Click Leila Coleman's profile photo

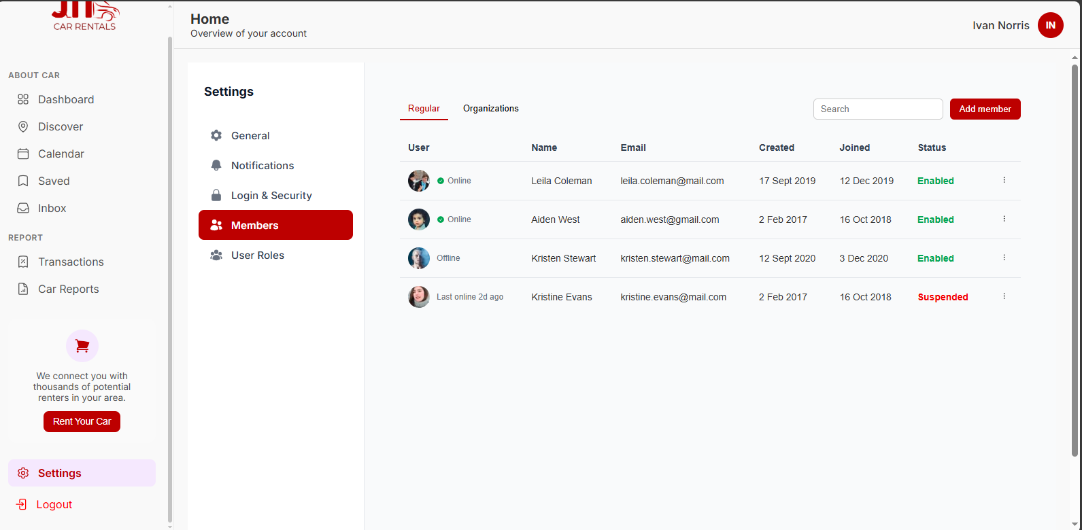pyautogui.click(x=419, y=181)
